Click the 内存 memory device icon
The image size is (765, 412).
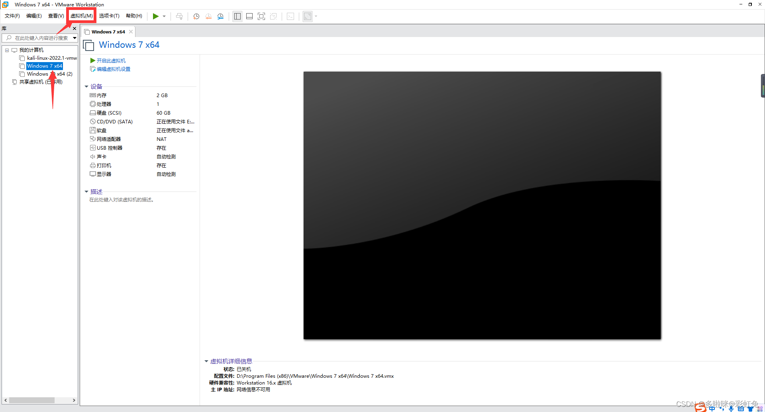(93, 96)
